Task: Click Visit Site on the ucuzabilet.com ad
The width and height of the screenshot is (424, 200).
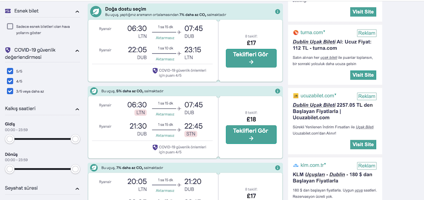Action: pos(363,145)
